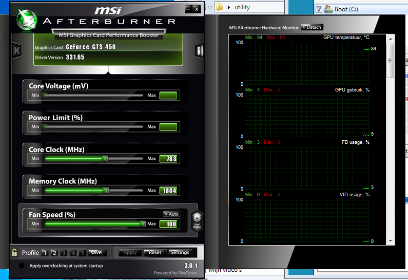Click the GPU temperatuur graph
Image resolution: width=408 pixels, height=280 pixels.
tap(307, 64)
